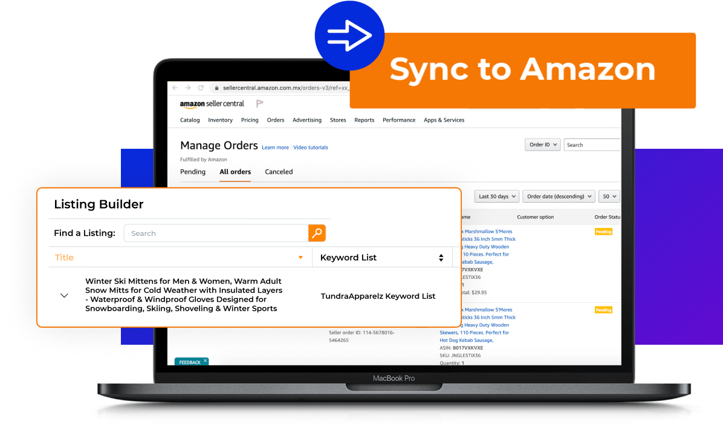Click the SKU: JNGLESTIX36 text
The height and width of the screenshot is (427, 723).
tap(460, 356)
